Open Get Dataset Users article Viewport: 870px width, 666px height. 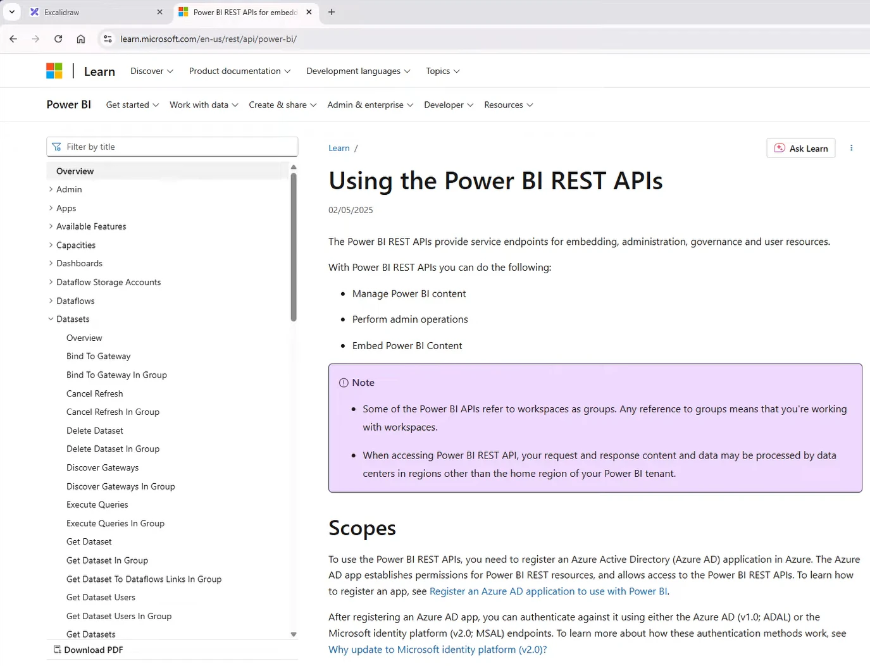[x=101, y=598]
